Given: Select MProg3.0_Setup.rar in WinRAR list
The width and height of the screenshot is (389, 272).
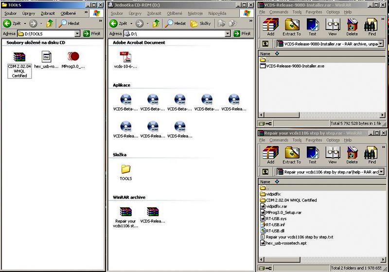Looking at the screenshot, I should click(281, 213).
